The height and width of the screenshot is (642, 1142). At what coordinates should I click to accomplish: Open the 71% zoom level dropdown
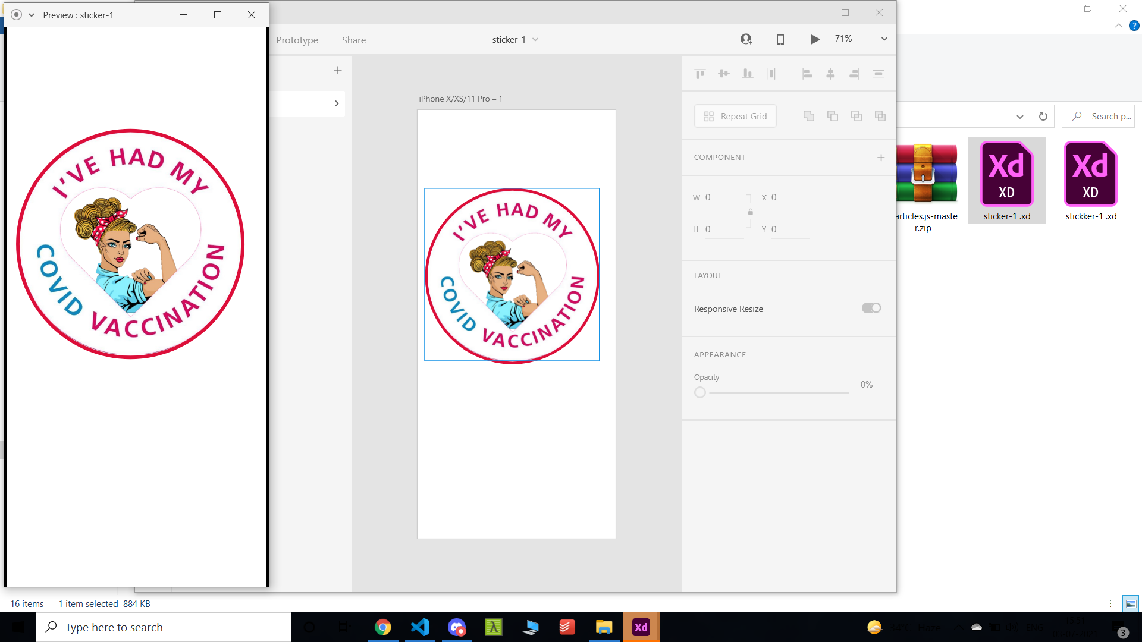pyautogui.click(x=884, y=39)
